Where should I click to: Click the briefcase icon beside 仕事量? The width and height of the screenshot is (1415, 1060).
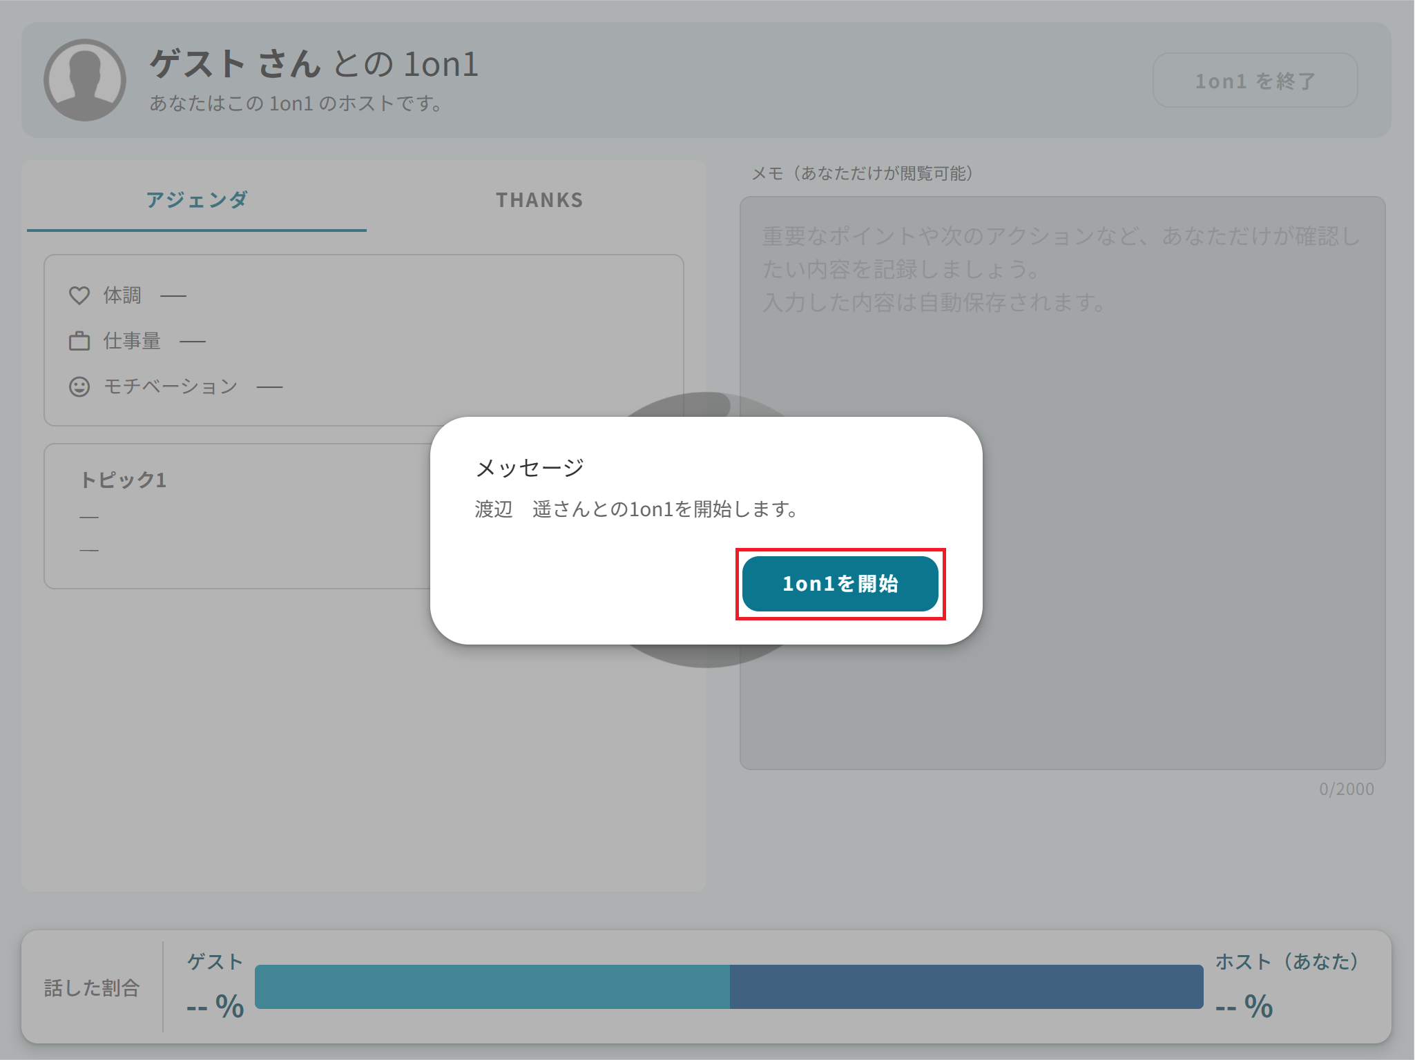coord(79,340)
